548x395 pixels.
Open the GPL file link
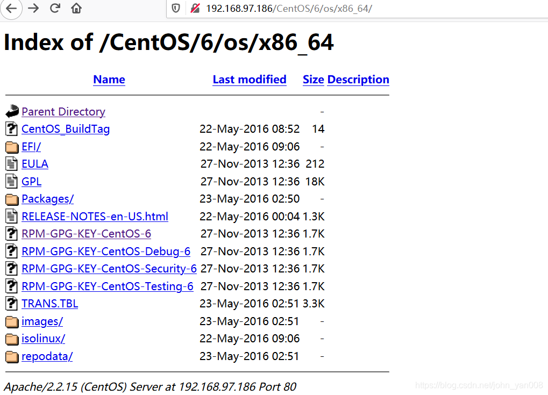click(31, 182)
